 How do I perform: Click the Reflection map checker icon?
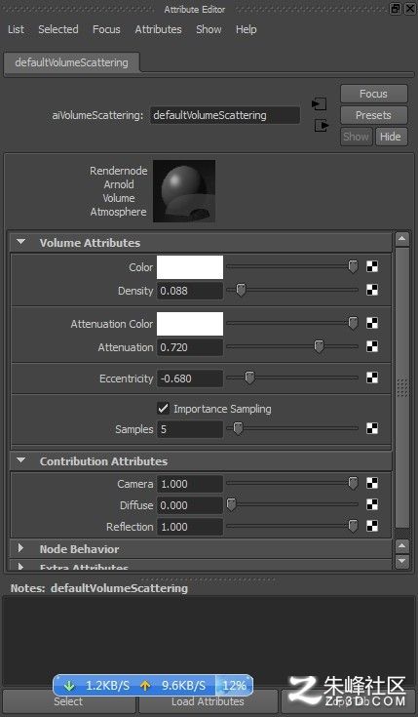click(372, 526)
